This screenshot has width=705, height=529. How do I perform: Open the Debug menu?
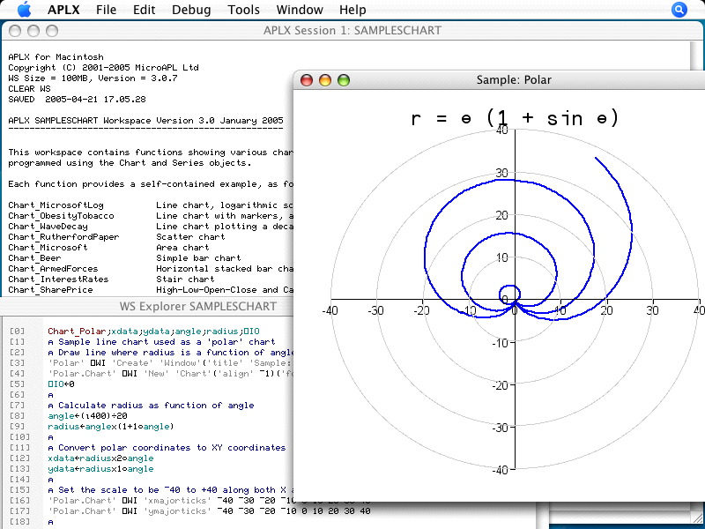coord(191,10)
